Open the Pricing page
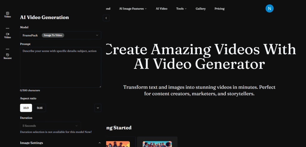Viewport: 306px width, 147px height. point(219,9)
